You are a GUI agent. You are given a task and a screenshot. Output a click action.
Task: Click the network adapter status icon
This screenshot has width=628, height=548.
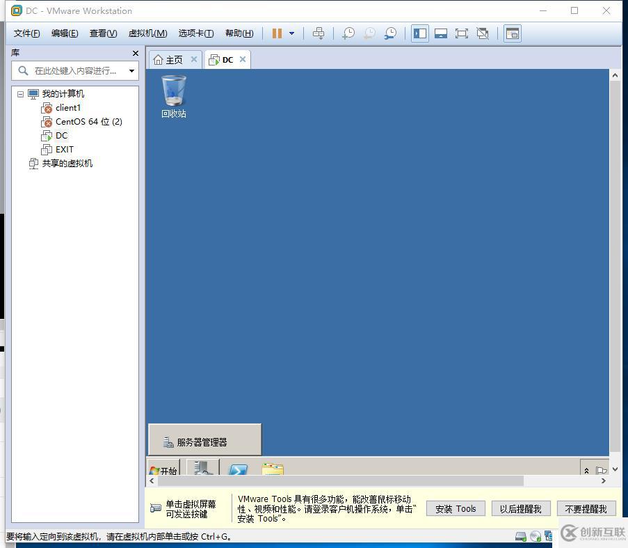click(x=549, y=536)
